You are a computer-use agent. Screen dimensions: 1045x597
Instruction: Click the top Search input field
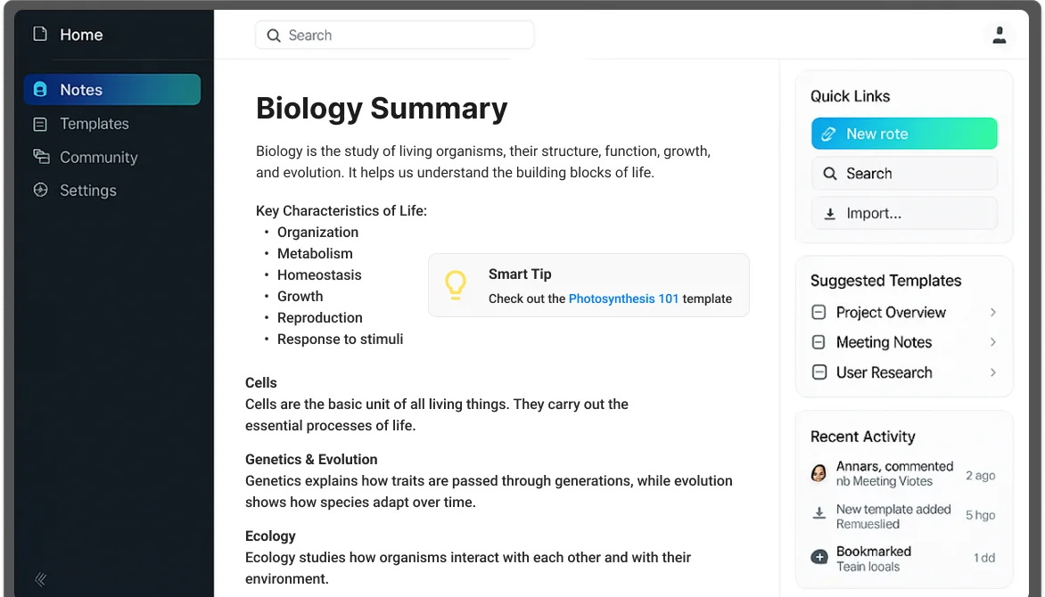point(394,36)
